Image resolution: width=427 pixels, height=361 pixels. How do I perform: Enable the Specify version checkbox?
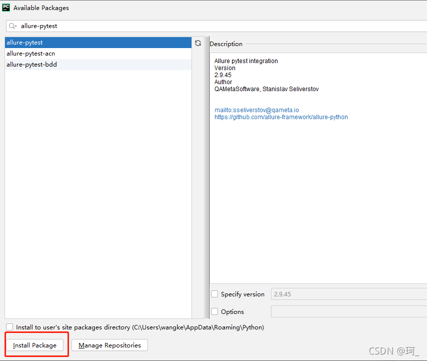tap(214, 294)
